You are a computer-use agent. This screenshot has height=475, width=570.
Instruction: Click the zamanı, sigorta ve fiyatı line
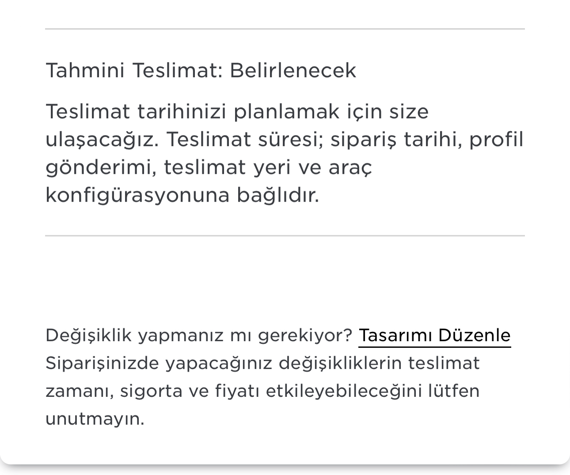(x=262, y=391)
